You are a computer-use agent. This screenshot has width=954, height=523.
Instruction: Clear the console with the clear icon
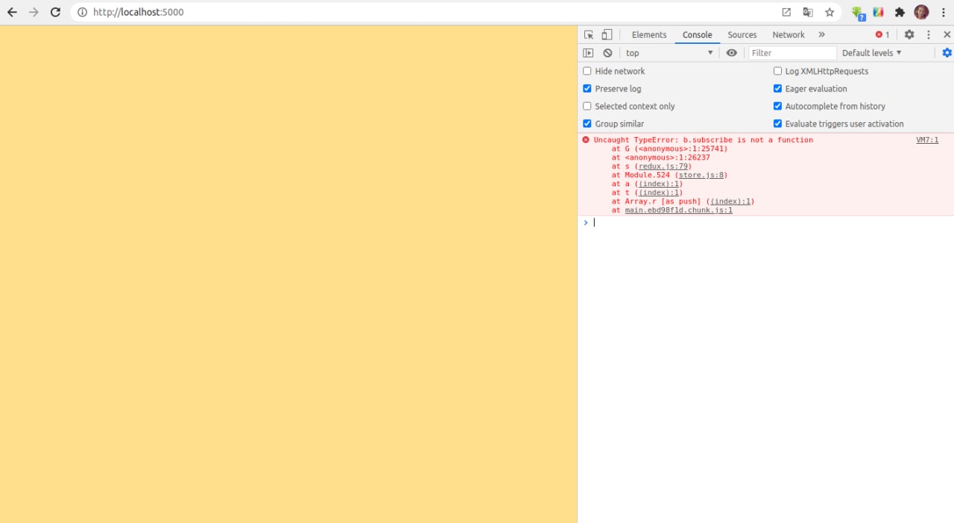pos(607,53)
